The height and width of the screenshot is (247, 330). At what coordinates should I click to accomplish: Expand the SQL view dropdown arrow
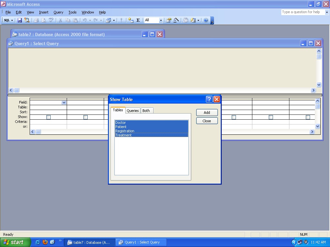pos(12,20)
